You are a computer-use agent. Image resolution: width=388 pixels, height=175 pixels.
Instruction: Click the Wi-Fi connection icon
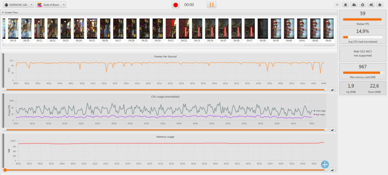pos(338,5)
